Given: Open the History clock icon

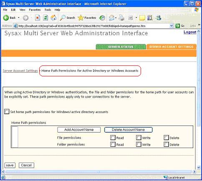Looking at the screenshot, I should (102, 18).
